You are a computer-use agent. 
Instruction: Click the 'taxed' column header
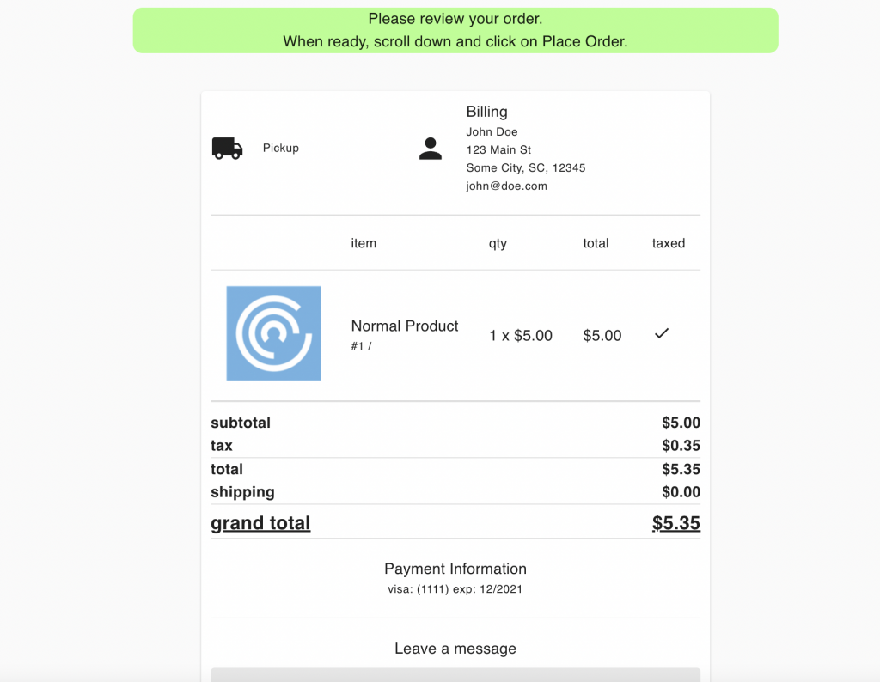coord(668,244)
